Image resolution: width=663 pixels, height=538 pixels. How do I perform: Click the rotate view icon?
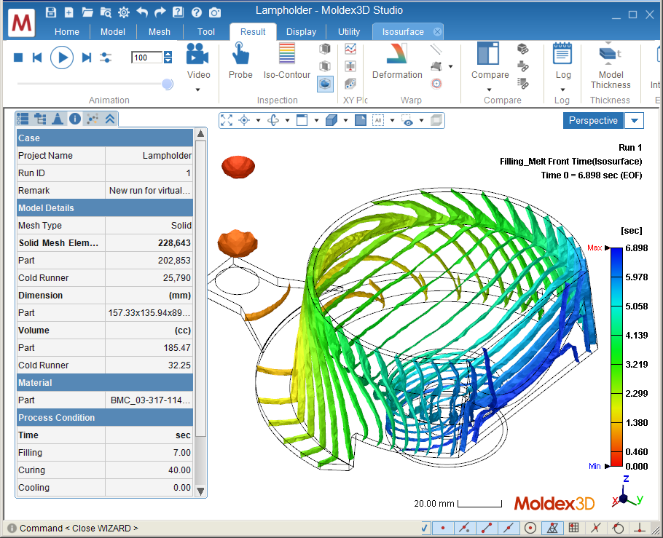(x=273, y=120)
